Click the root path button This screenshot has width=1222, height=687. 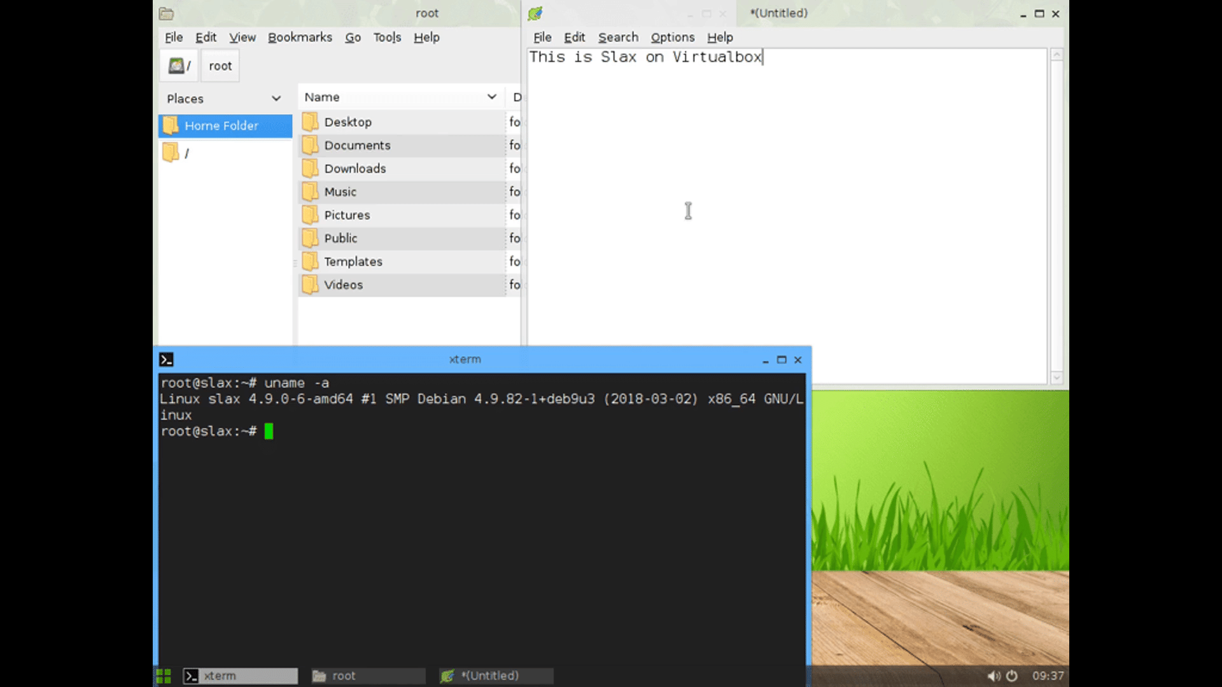[x=220, y=66]
